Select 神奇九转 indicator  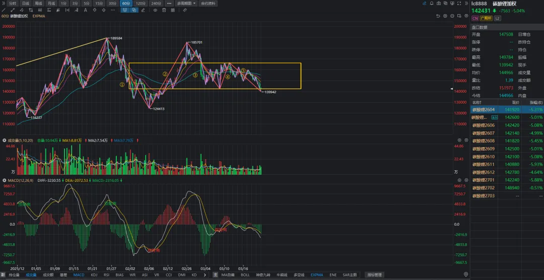coord(263,275)
